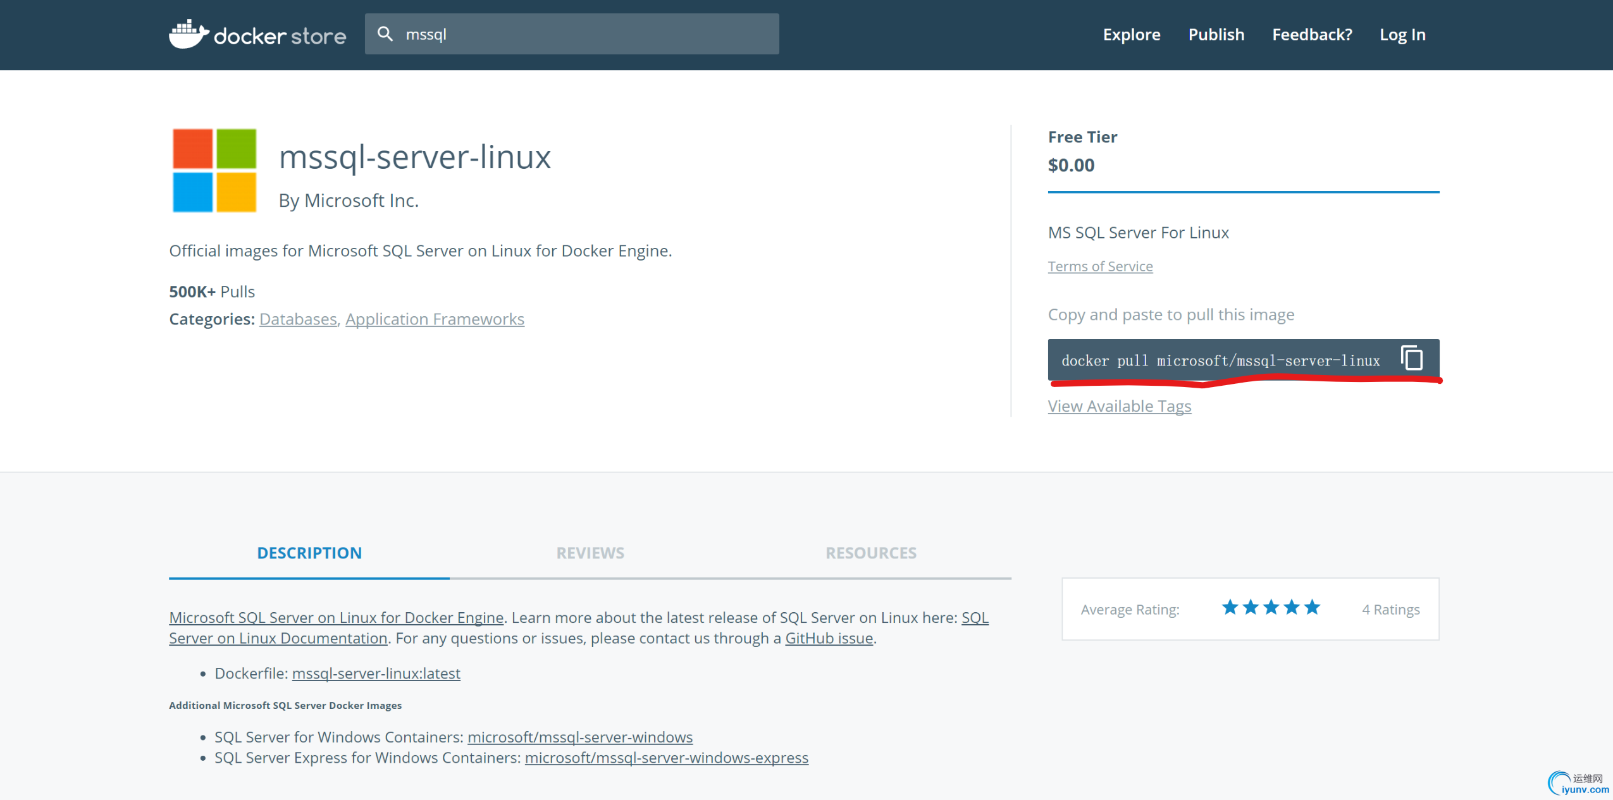The image size is (1613, 800).
Task: Click the search magnifier icon
Action: pyautogui.click(x=385, y=34)
